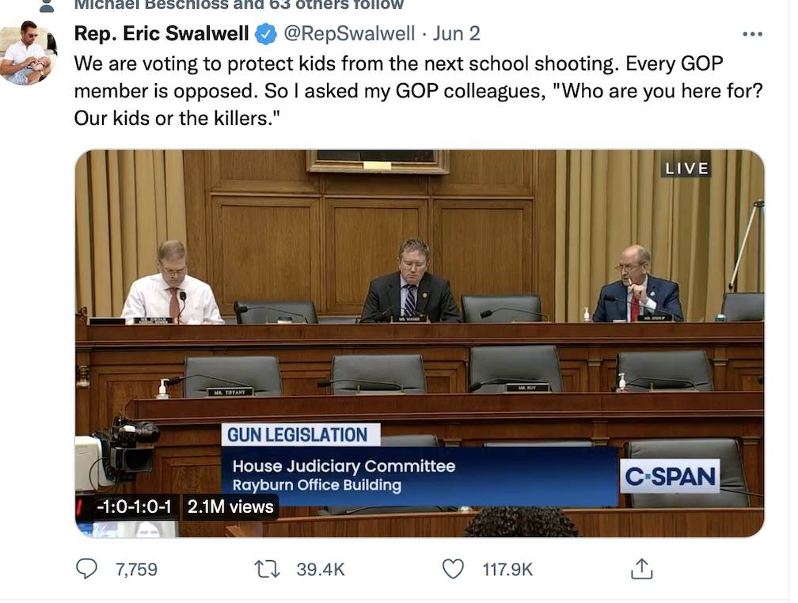Screen dimensions: 798x603
Task: Like the tweet with the heart icon
Action: pyautogui.click(x=453, y=568)
